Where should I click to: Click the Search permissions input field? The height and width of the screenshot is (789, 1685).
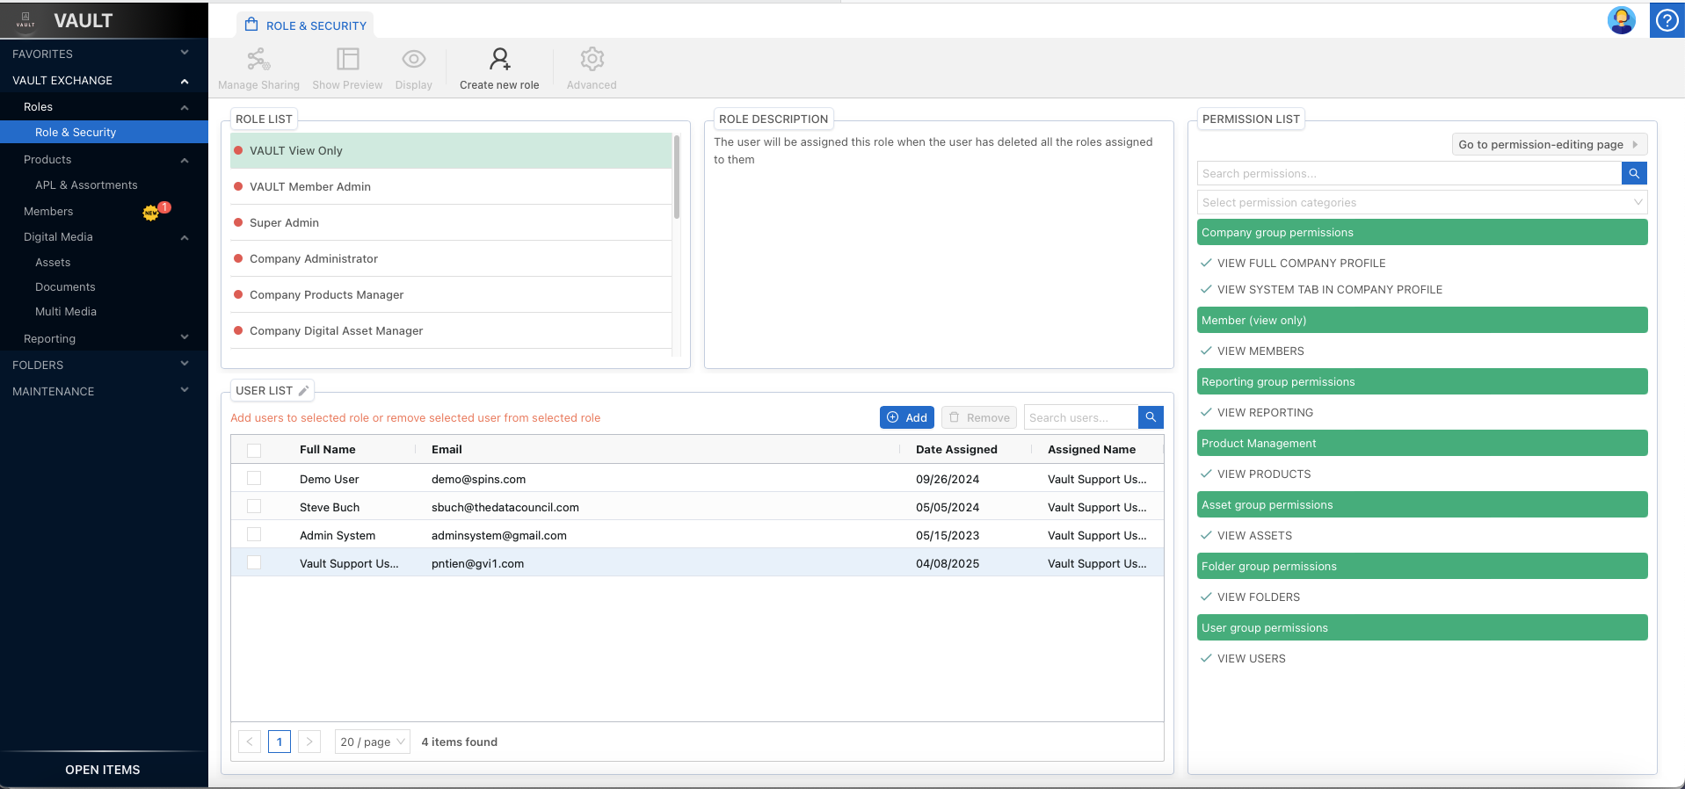1409,174
